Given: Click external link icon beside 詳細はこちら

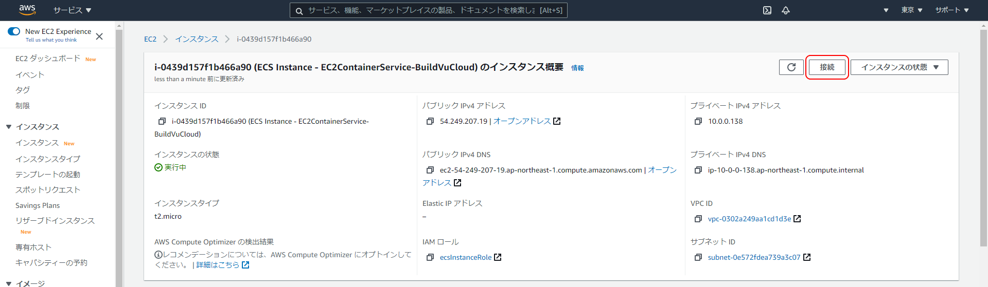Looking at the screenshot, I should click(245, 265).
